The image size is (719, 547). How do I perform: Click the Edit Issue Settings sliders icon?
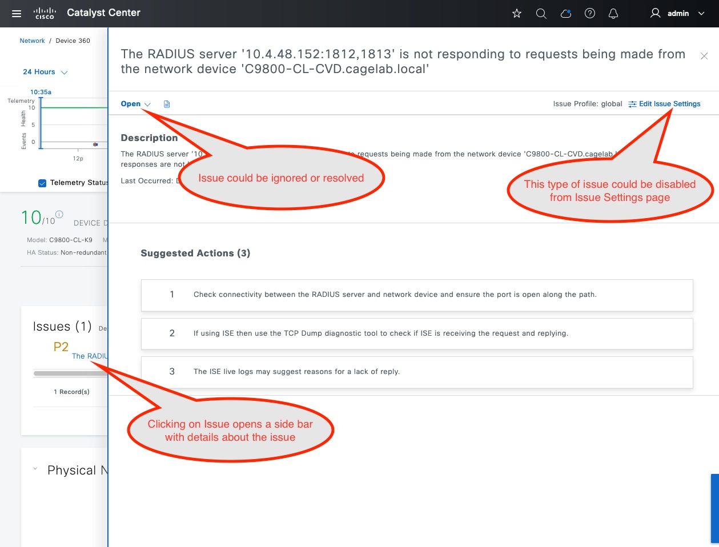point(632,104)
